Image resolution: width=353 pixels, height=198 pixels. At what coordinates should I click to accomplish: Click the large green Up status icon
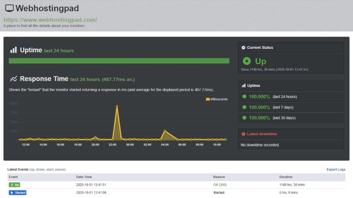pos(247,61)
